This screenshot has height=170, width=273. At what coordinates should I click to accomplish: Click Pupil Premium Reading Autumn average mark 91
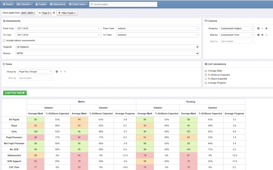(145, 137)
